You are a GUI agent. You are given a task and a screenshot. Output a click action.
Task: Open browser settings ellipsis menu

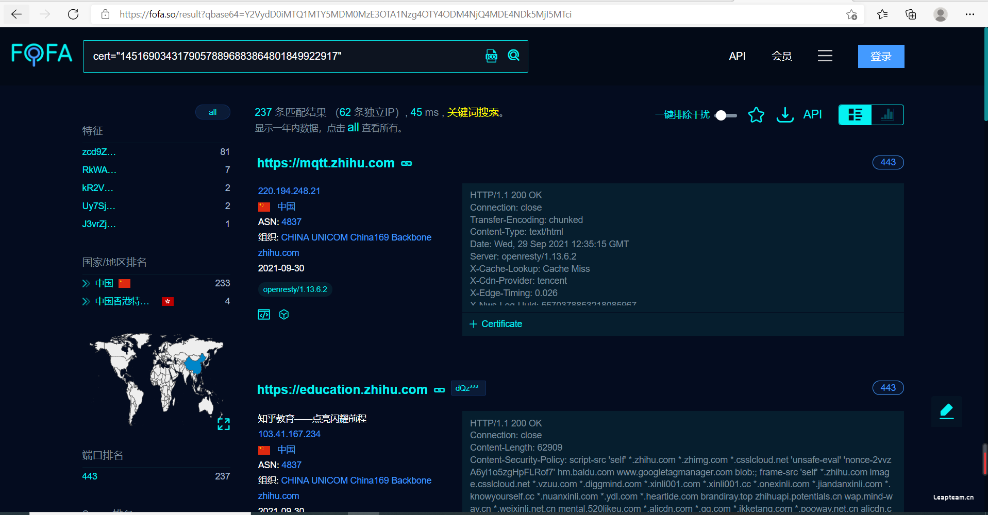(970, 14)
